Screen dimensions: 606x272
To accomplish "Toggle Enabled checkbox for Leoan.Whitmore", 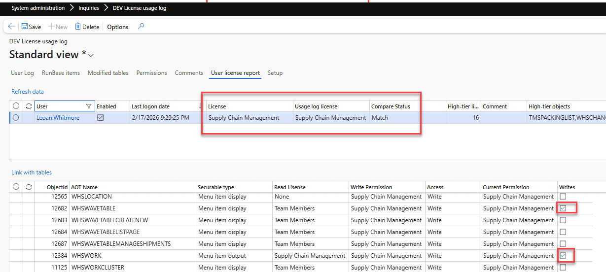I will click(x=100, y=118).
